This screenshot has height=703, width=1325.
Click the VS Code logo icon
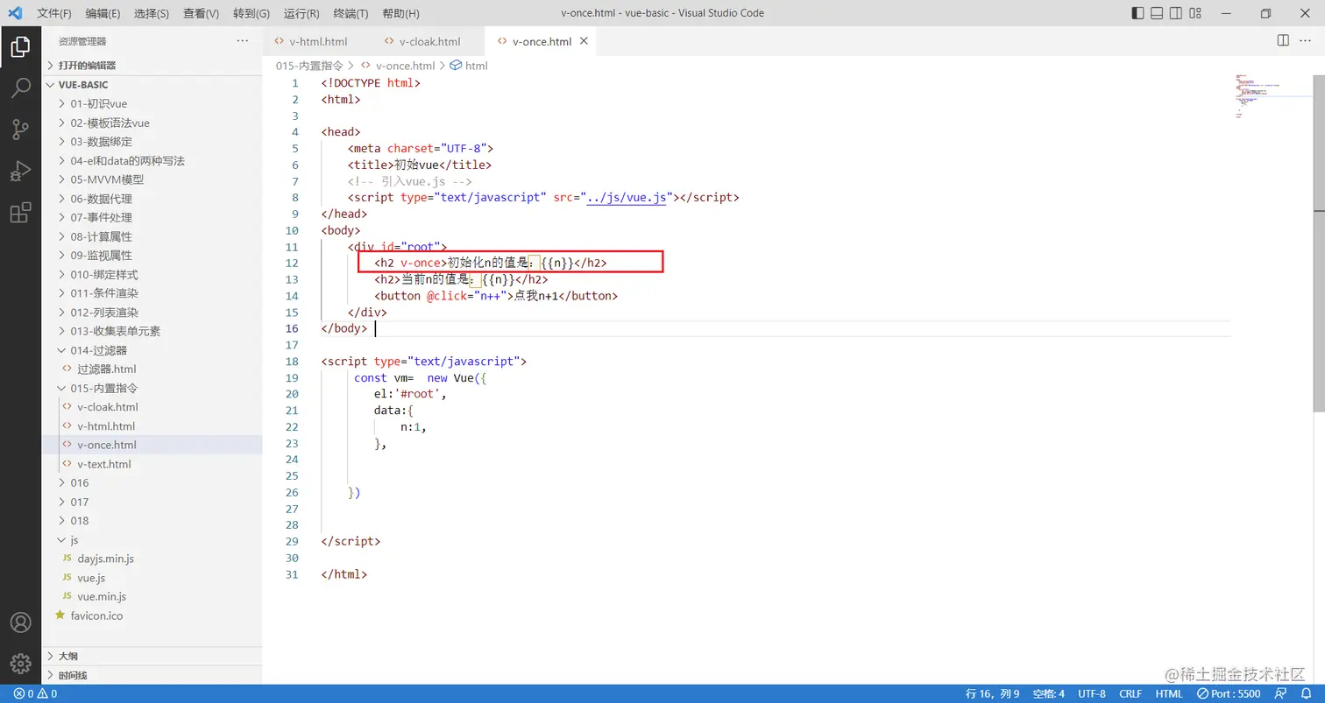(15, 13)
